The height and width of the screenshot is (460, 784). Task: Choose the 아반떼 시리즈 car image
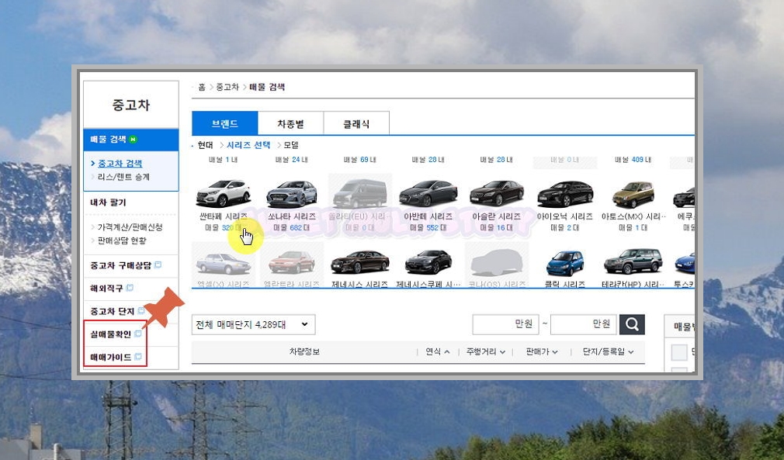pyautogui.click(x=428, y=193)
